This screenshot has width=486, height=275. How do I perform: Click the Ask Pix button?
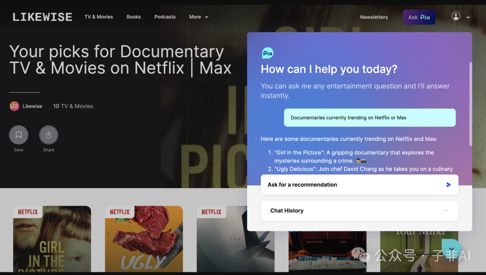419,17
